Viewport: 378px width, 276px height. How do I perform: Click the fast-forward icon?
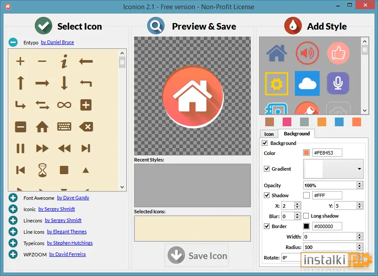[x=42, y=148]
